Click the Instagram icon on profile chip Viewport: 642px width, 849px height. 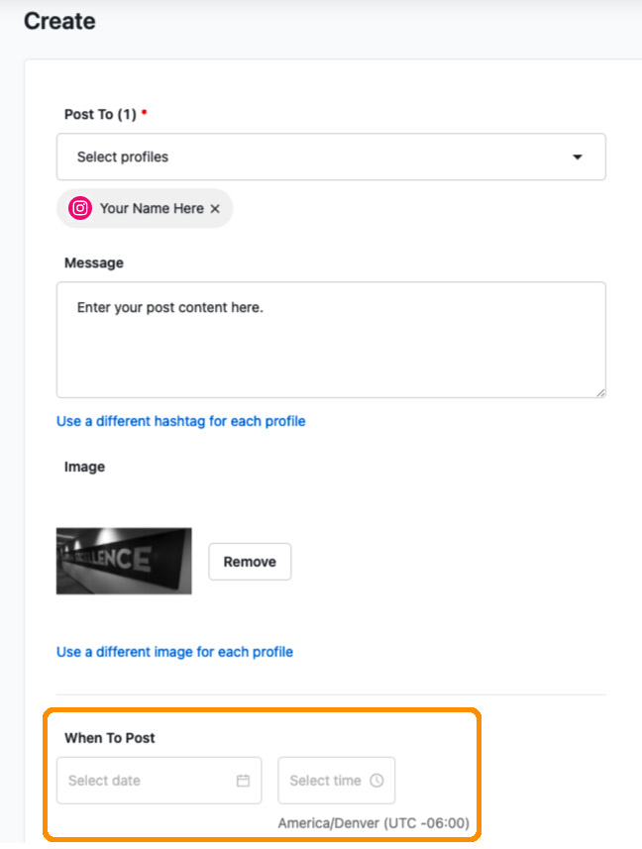pyautogui.click(x=80, y=208)
